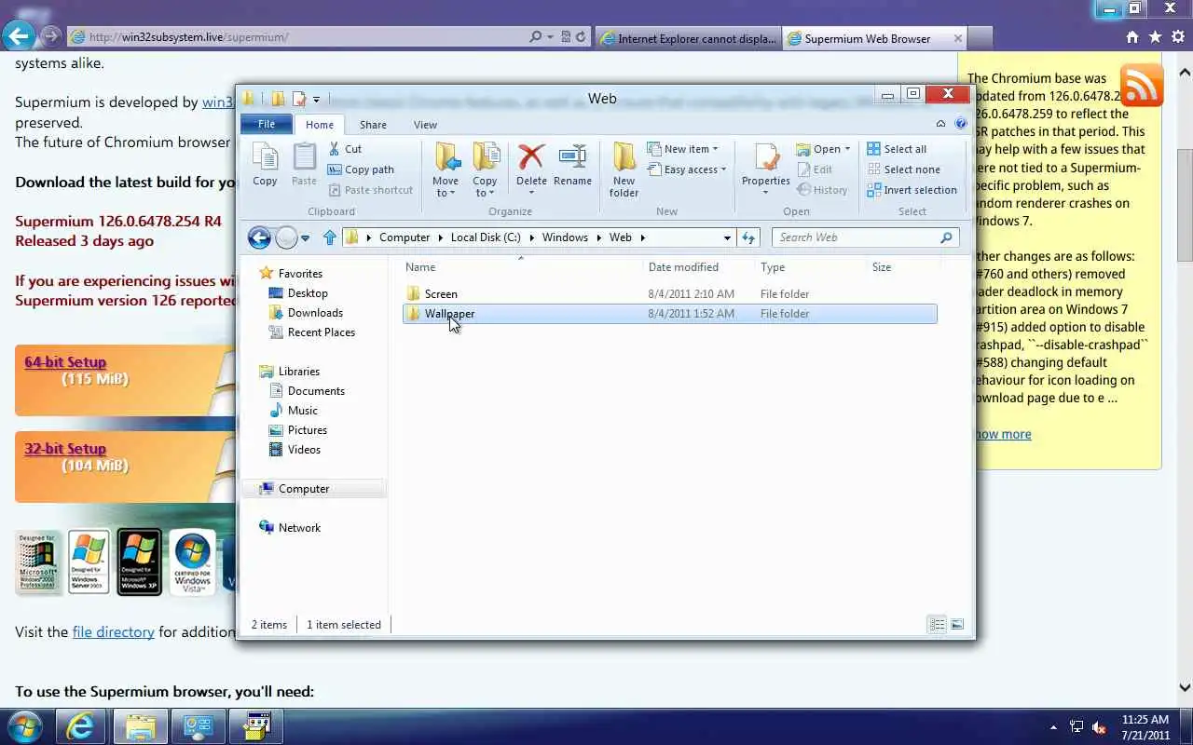Click the Rename ribbon button
This screenshot has height=745, width=1193.
click(572, 166)
